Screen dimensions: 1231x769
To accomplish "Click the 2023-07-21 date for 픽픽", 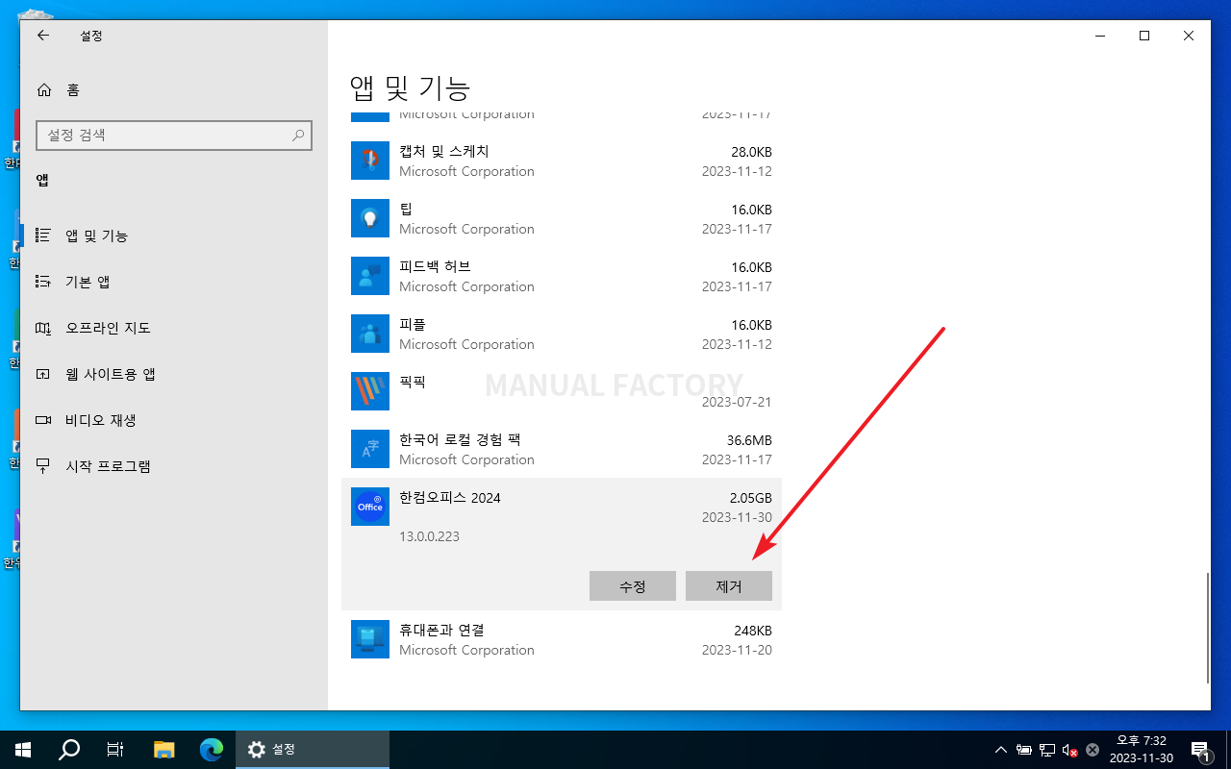I will click(x=737, y=402).
